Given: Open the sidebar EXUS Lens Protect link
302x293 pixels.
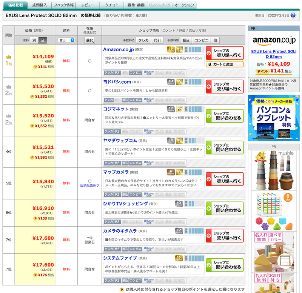Looking at the screenshot, I should point(274,54).
